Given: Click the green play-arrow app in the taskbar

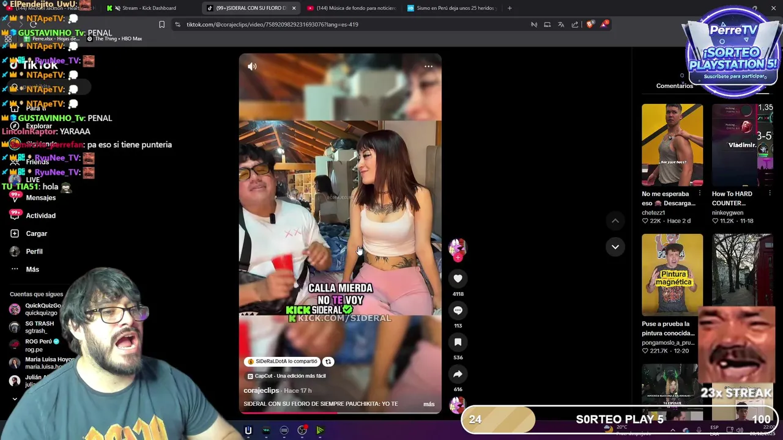Looking at the screenshot, I should click(320, 431).
